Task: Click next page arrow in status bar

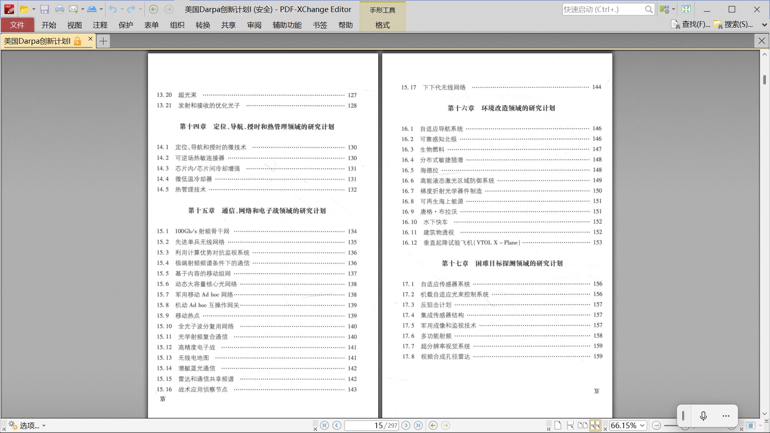Action: click(406, 425)
